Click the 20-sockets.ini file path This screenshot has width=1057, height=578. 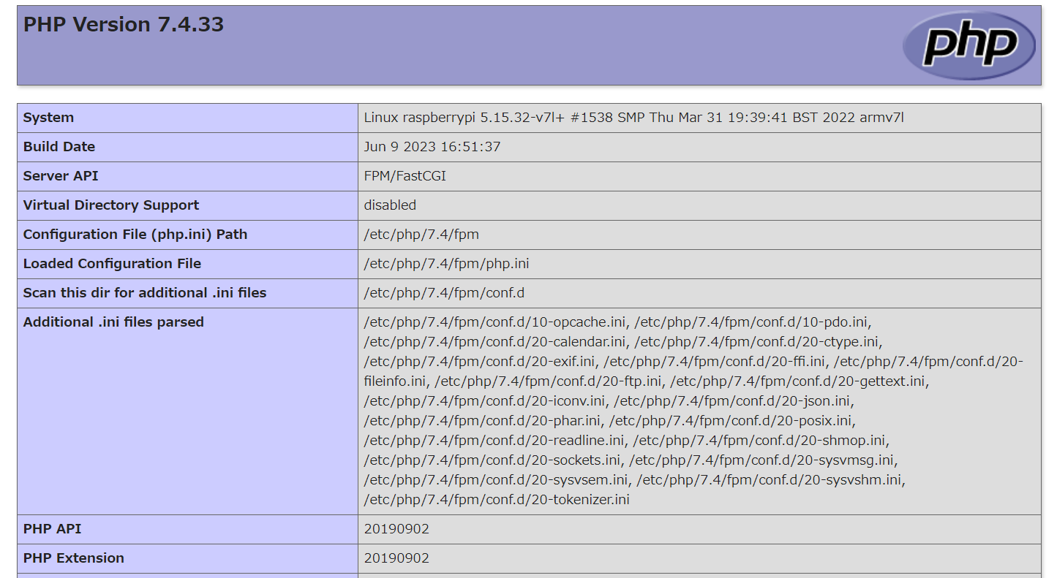(492, 460)
